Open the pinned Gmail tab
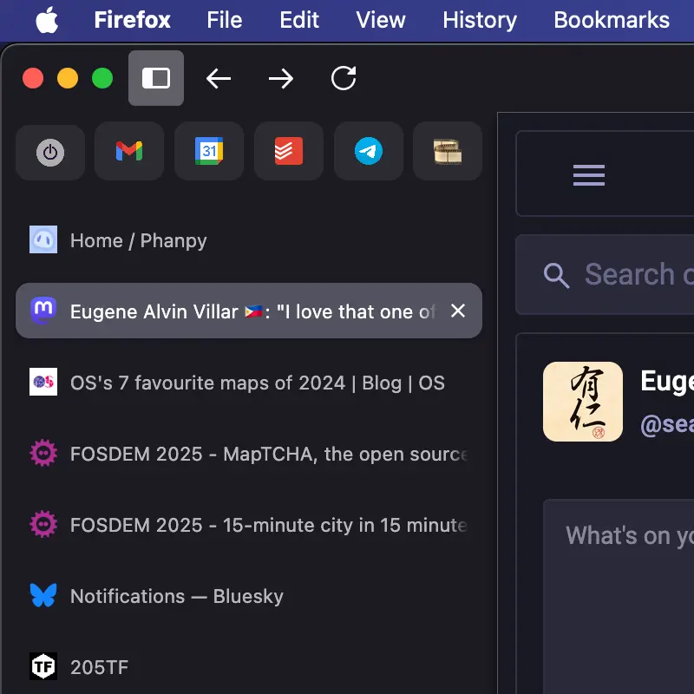This screenshot has height=694, width=694. tap(128, 153)
